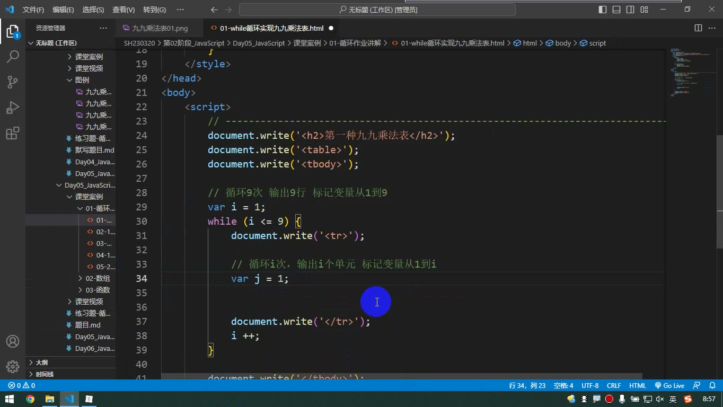This screenshot has width=723, height=407.
Task: Click the Go Forward arrow in title bar
Action: point(228,10)
